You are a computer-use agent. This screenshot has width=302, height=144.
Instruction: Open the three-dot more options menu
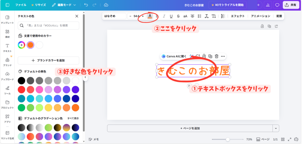[x=223, y=56]
